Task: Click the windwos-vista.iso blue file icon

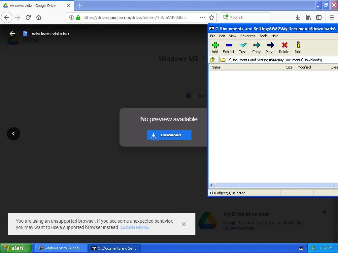Action: click(x=25, y=34)
